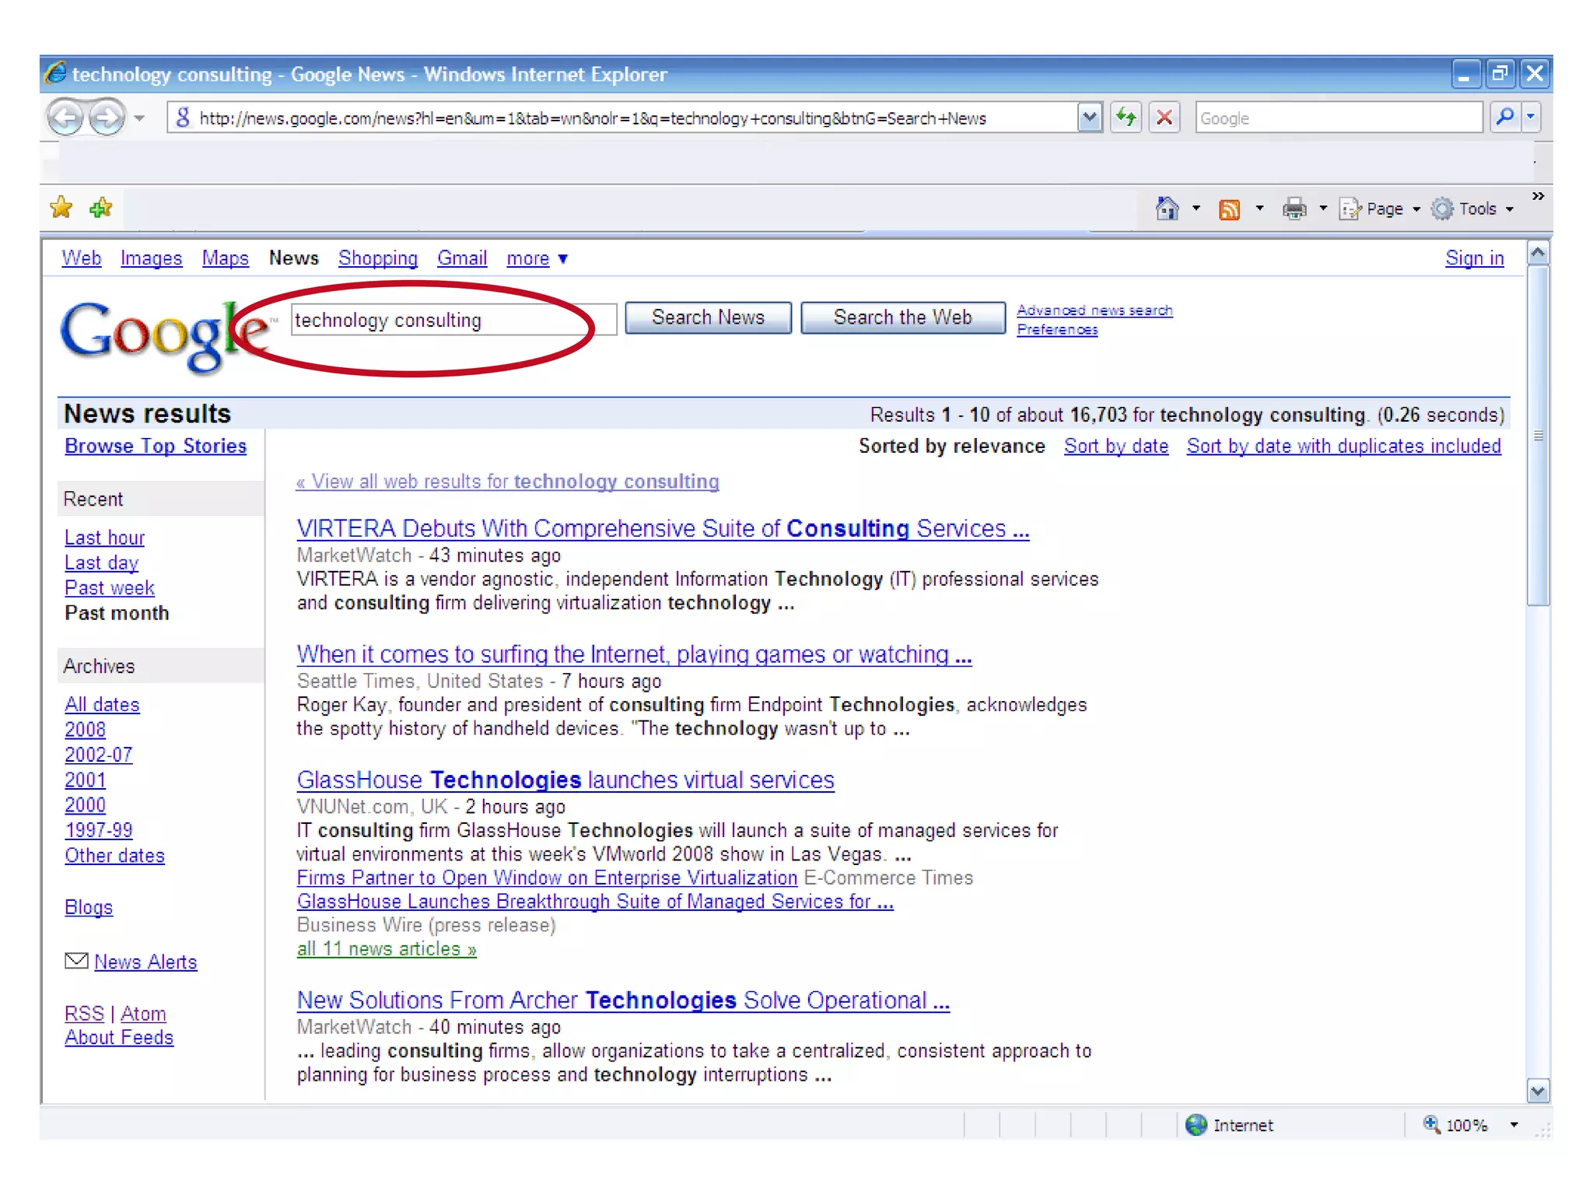Viewport: 1593px width, 1195px height.
Task: Open the Sort by date link
Action: (1115, 446)
